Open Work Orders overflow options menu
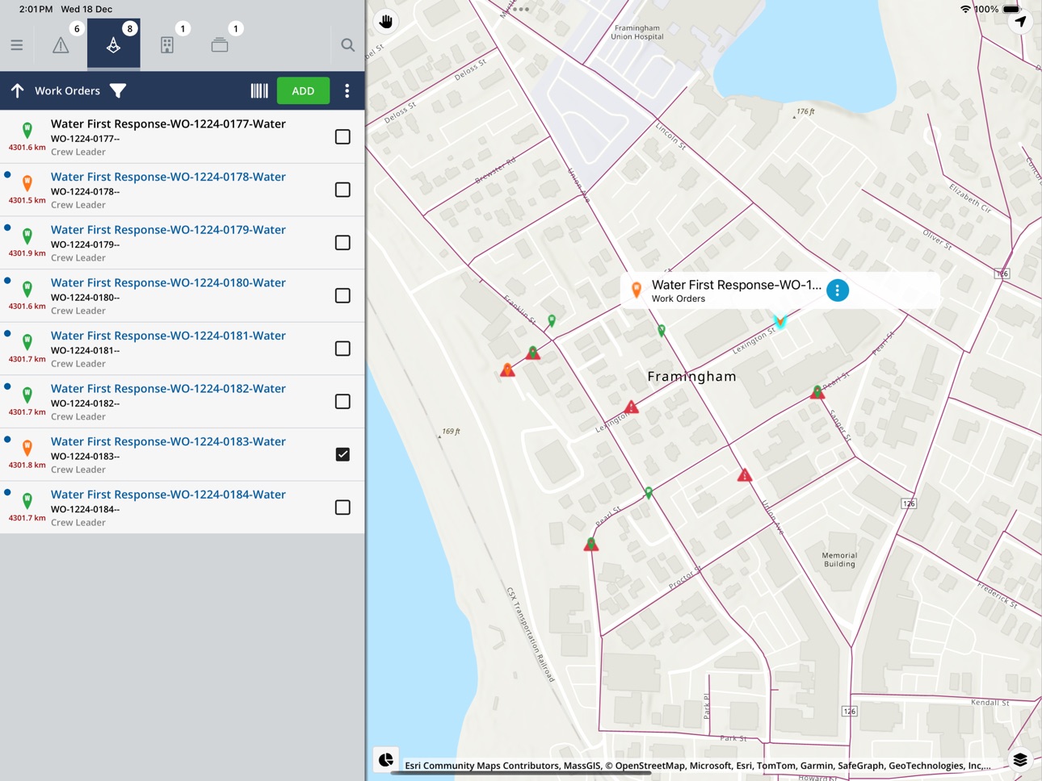Viewport: 1042px width, 781px height. (x=347, y=91)
